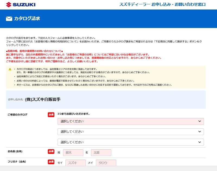Click the notice bullet starting 当社休業日によりご対応に日数を

[x=61, y=76]
